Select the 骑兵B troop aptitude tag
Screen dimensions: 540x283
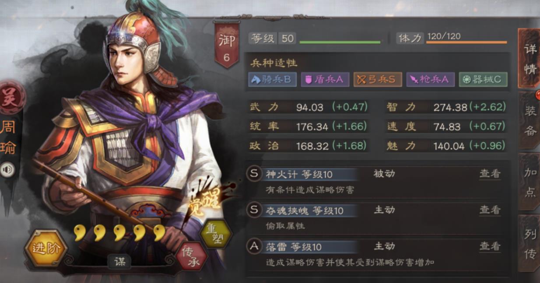click(272, 79)
